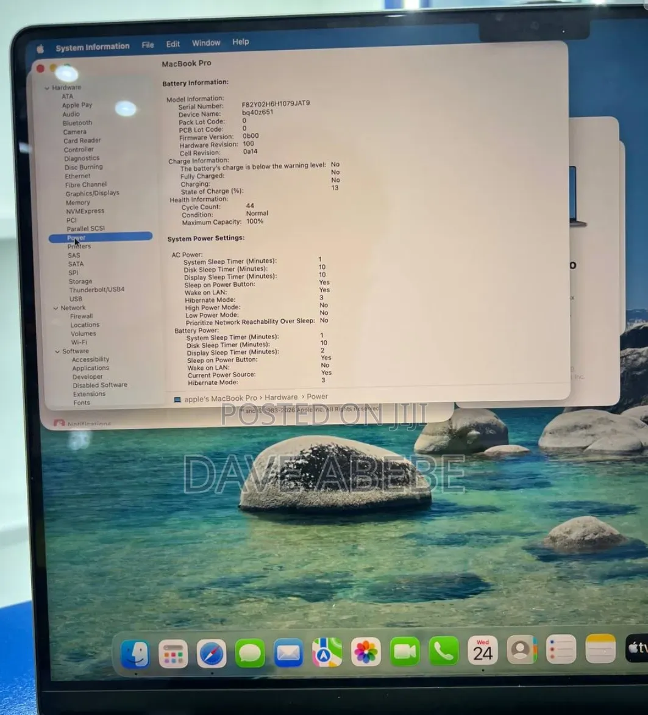Image resolution: width=648 pixels, height=715 pixels.
Task: Open Finder from the dock
Action: click(135, 653)
